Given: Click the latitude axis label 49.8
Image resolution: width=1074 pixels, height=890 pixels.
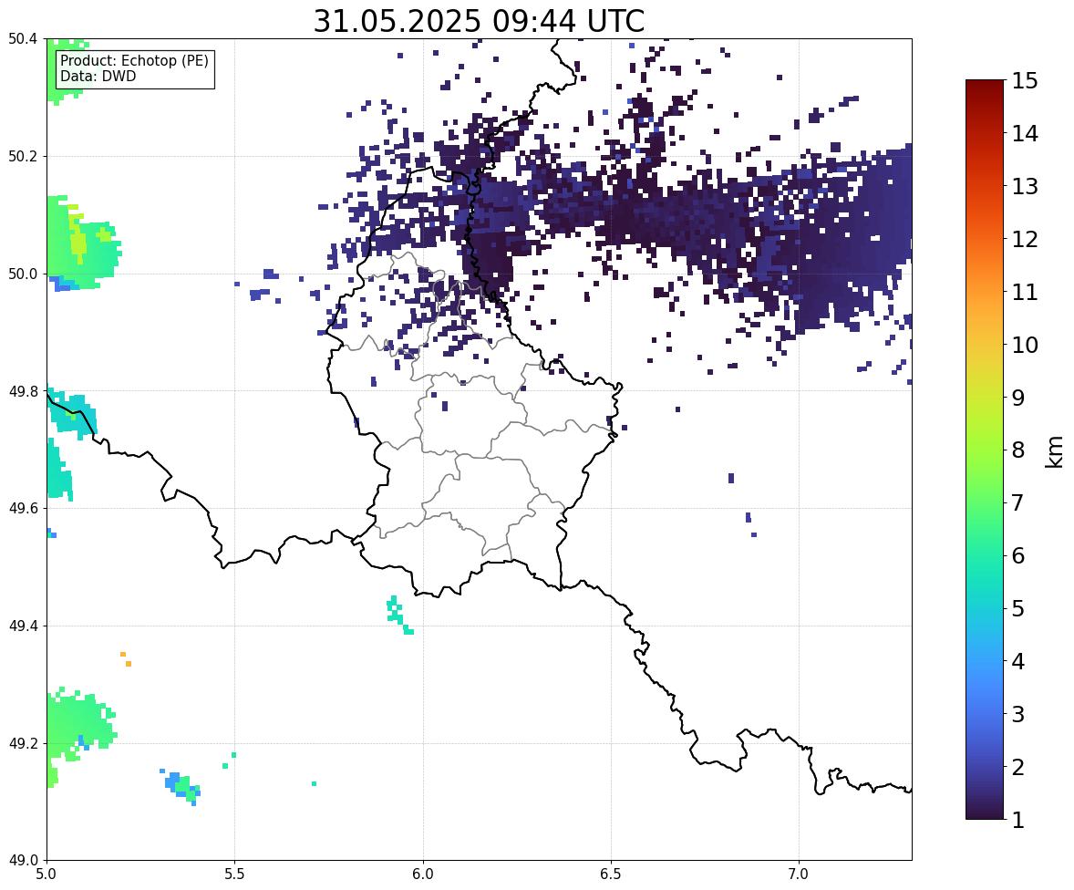Looking at the screenshot, I should point(23,391).
